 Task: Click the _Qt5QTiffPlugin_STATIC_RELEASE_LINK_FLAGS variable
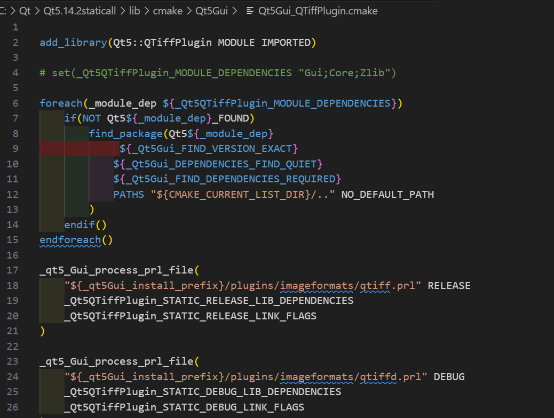[190, 316]
